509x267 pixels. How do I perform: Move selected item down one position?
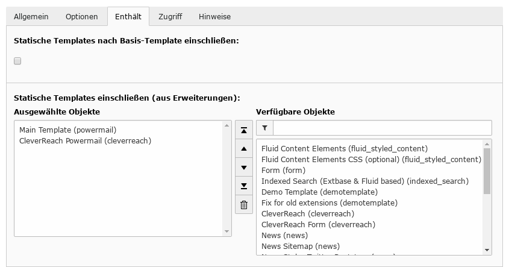(x=244, y=168)
